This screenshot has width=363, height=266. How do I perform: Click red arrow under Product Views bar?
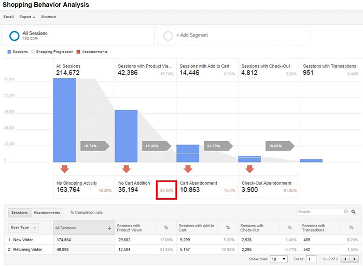click(x=126, y=169)
